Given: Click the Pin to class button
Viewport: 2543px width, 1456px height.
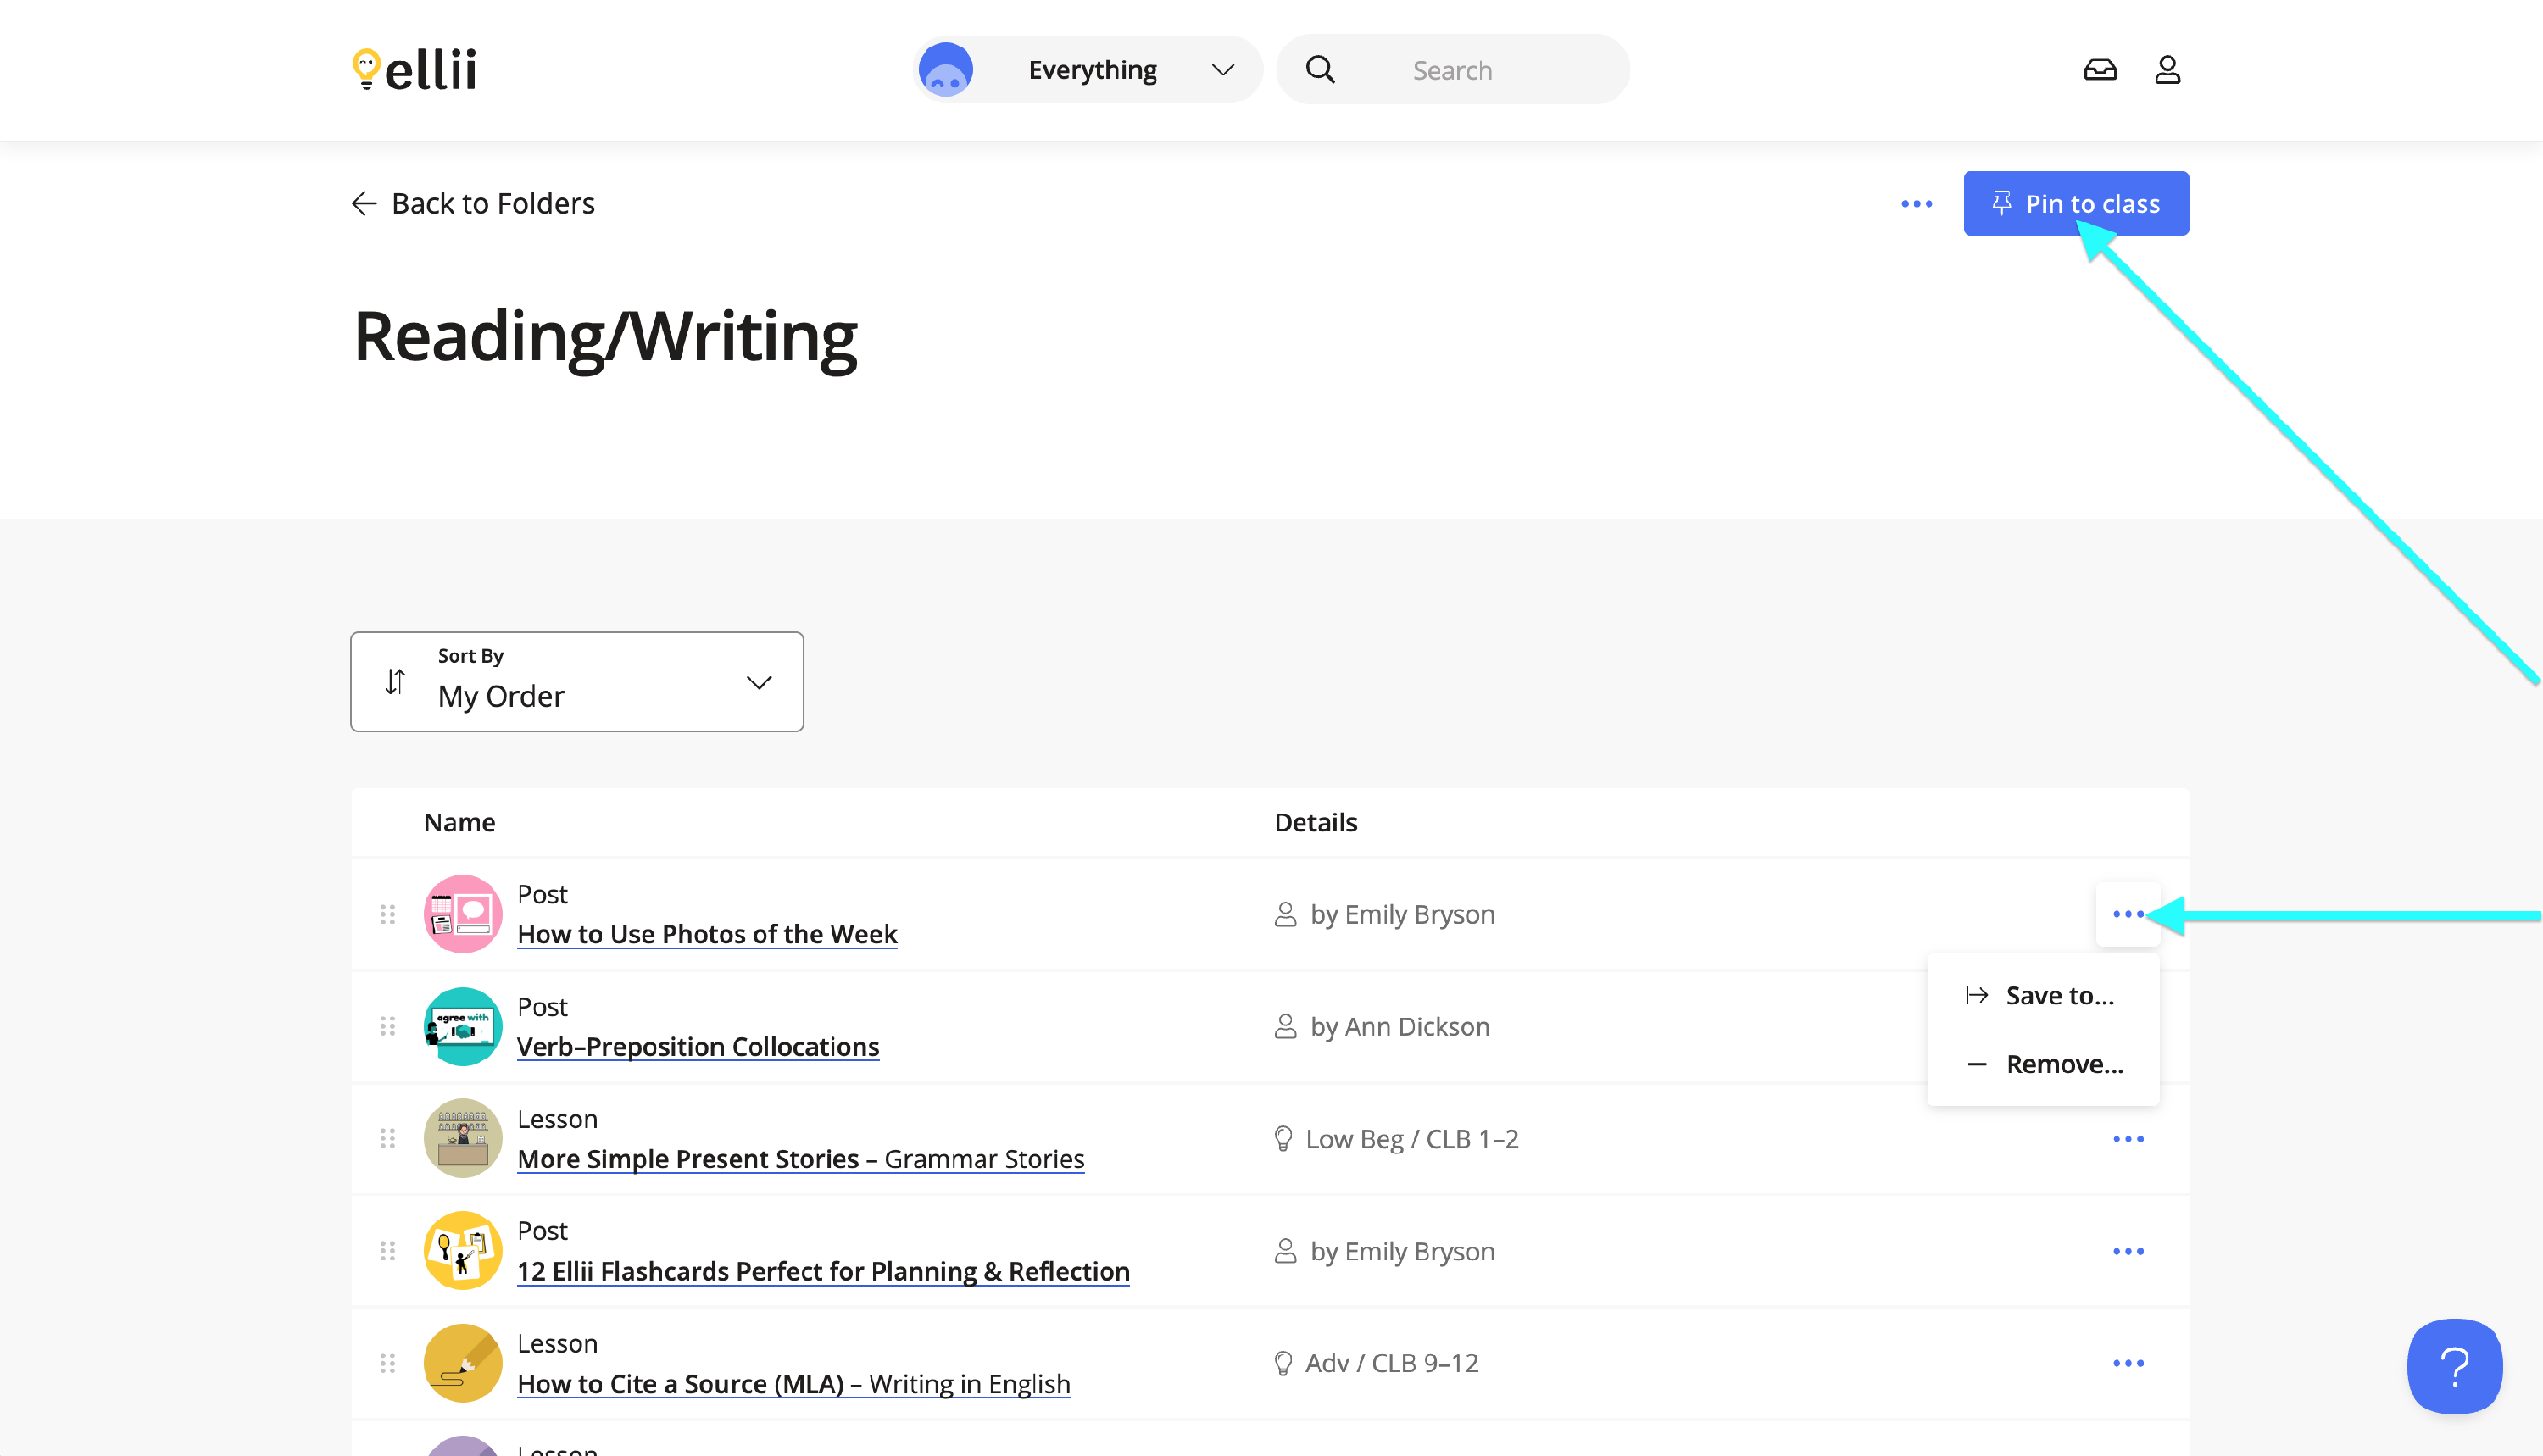Looking at the screenshot, I should pyautogui.click(x=2076, y=204).
